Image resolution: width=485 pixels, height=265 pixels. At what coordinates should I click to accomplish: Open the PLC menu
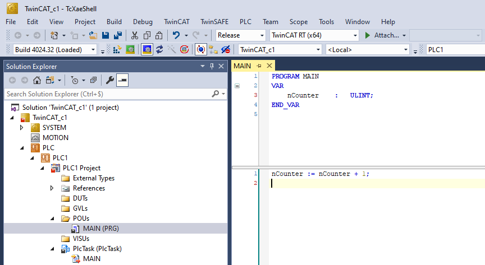pyautogui.click(x=245, y=22)
